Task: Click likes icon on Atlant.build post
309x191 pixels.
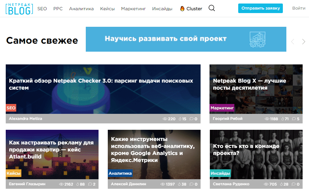Action: 77,184
